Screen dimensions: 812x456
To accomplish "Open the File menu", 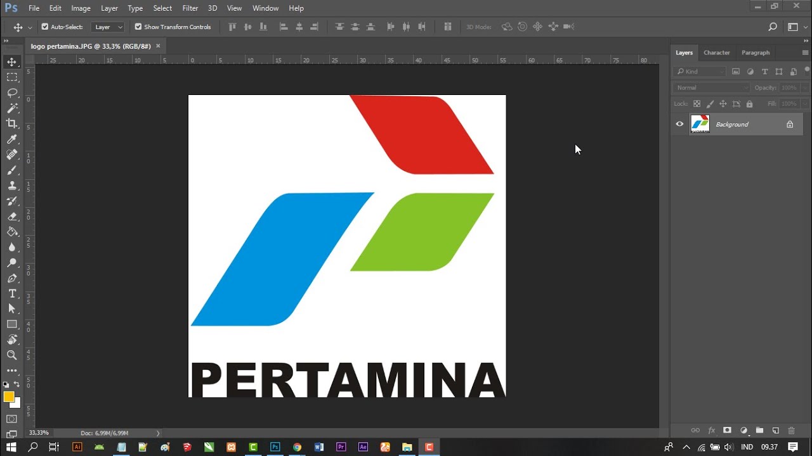I will pos(34,8).
